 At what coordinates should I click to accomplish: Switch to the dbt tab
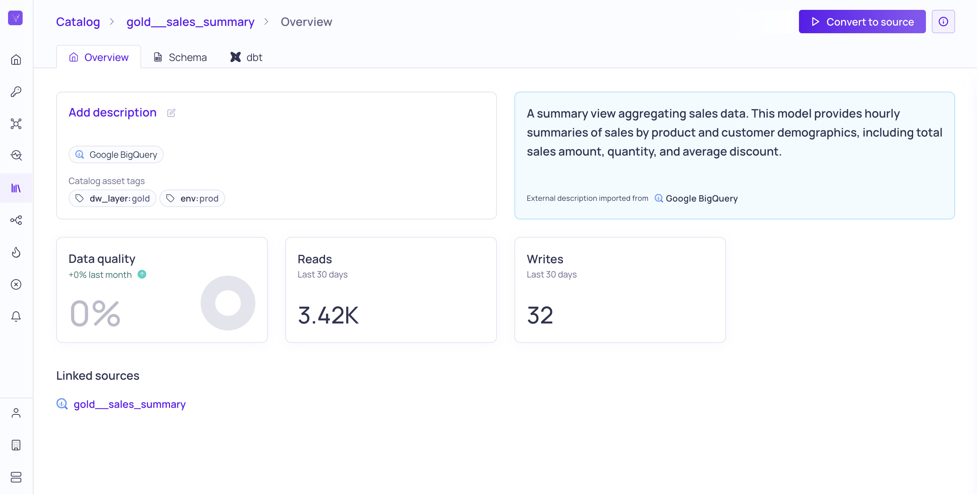246,57
